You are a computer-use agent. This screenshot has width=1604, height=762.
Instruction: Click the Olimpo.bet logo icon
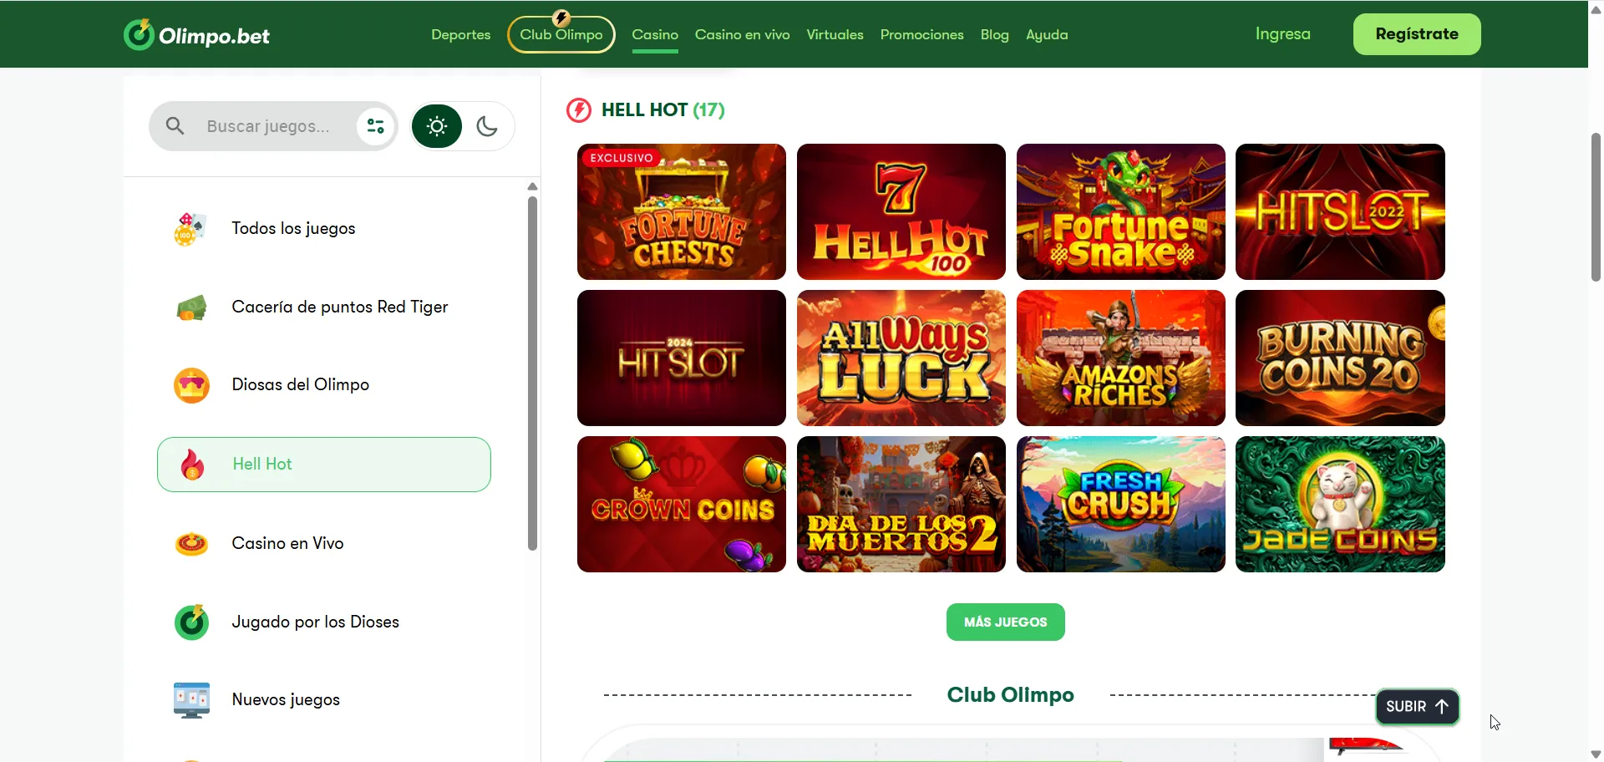click(139, 34)
